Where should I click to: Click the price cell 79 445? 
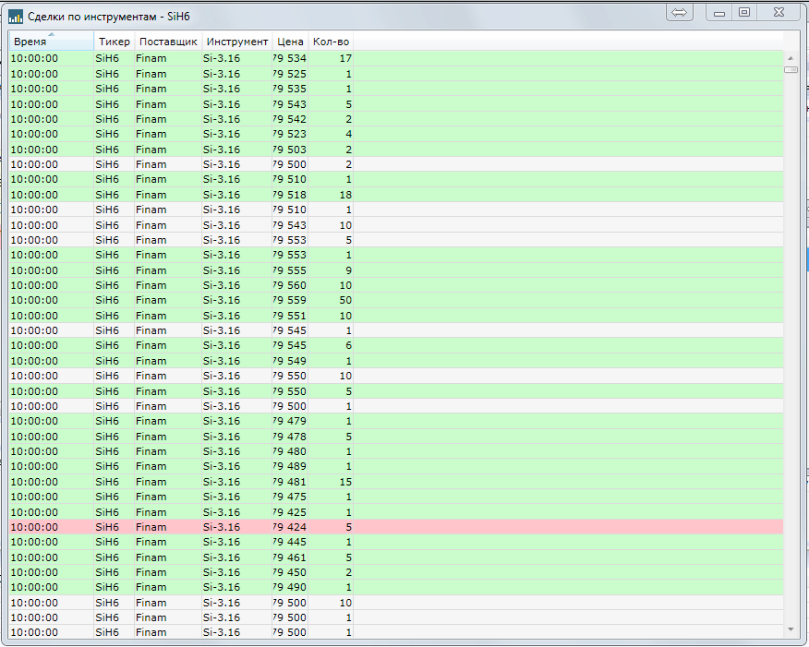tap(289, 542)
